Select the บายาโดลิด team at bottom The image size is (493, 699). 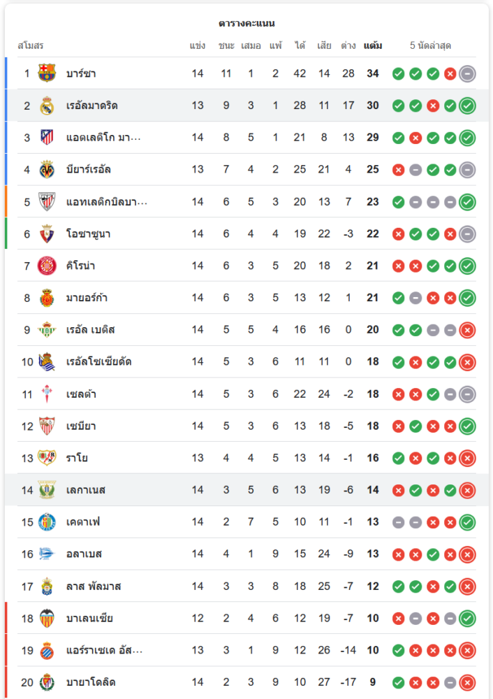pos(91,682)
